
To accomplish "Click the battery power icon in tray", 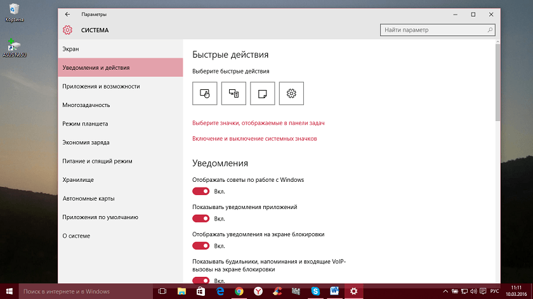I will (455, 291).
